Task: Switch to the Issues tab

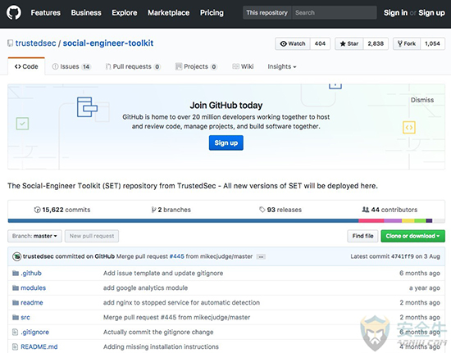Action: point(71,66)
